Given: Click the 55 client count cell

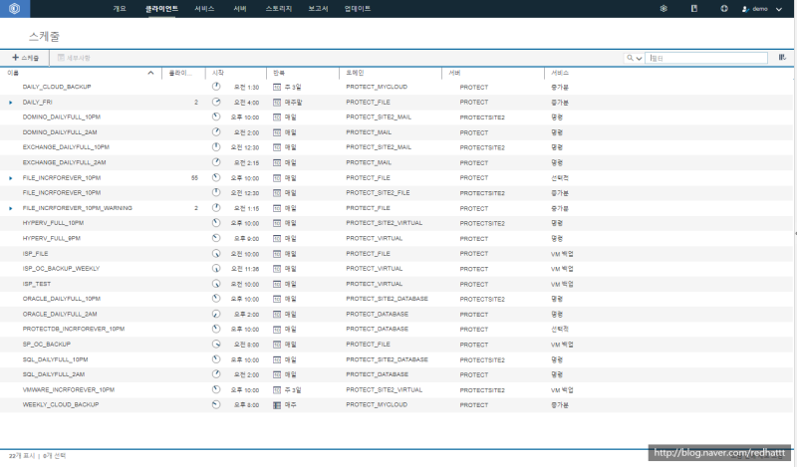Looking at the screenshot, I should 194,178.
